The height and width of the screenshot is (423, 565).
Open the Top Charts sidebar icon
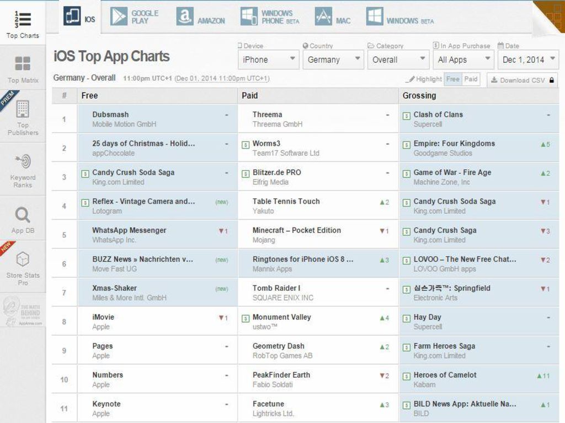click(23, 19)
